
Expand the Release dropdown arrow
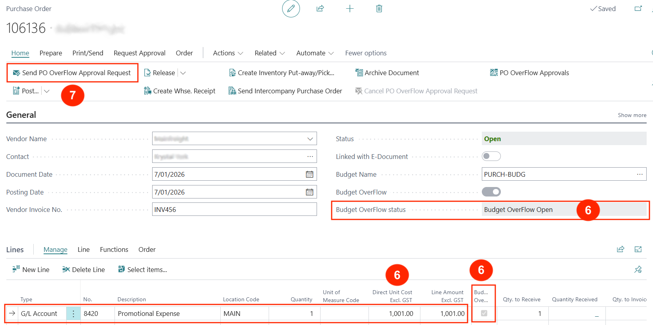pos(183,73)
